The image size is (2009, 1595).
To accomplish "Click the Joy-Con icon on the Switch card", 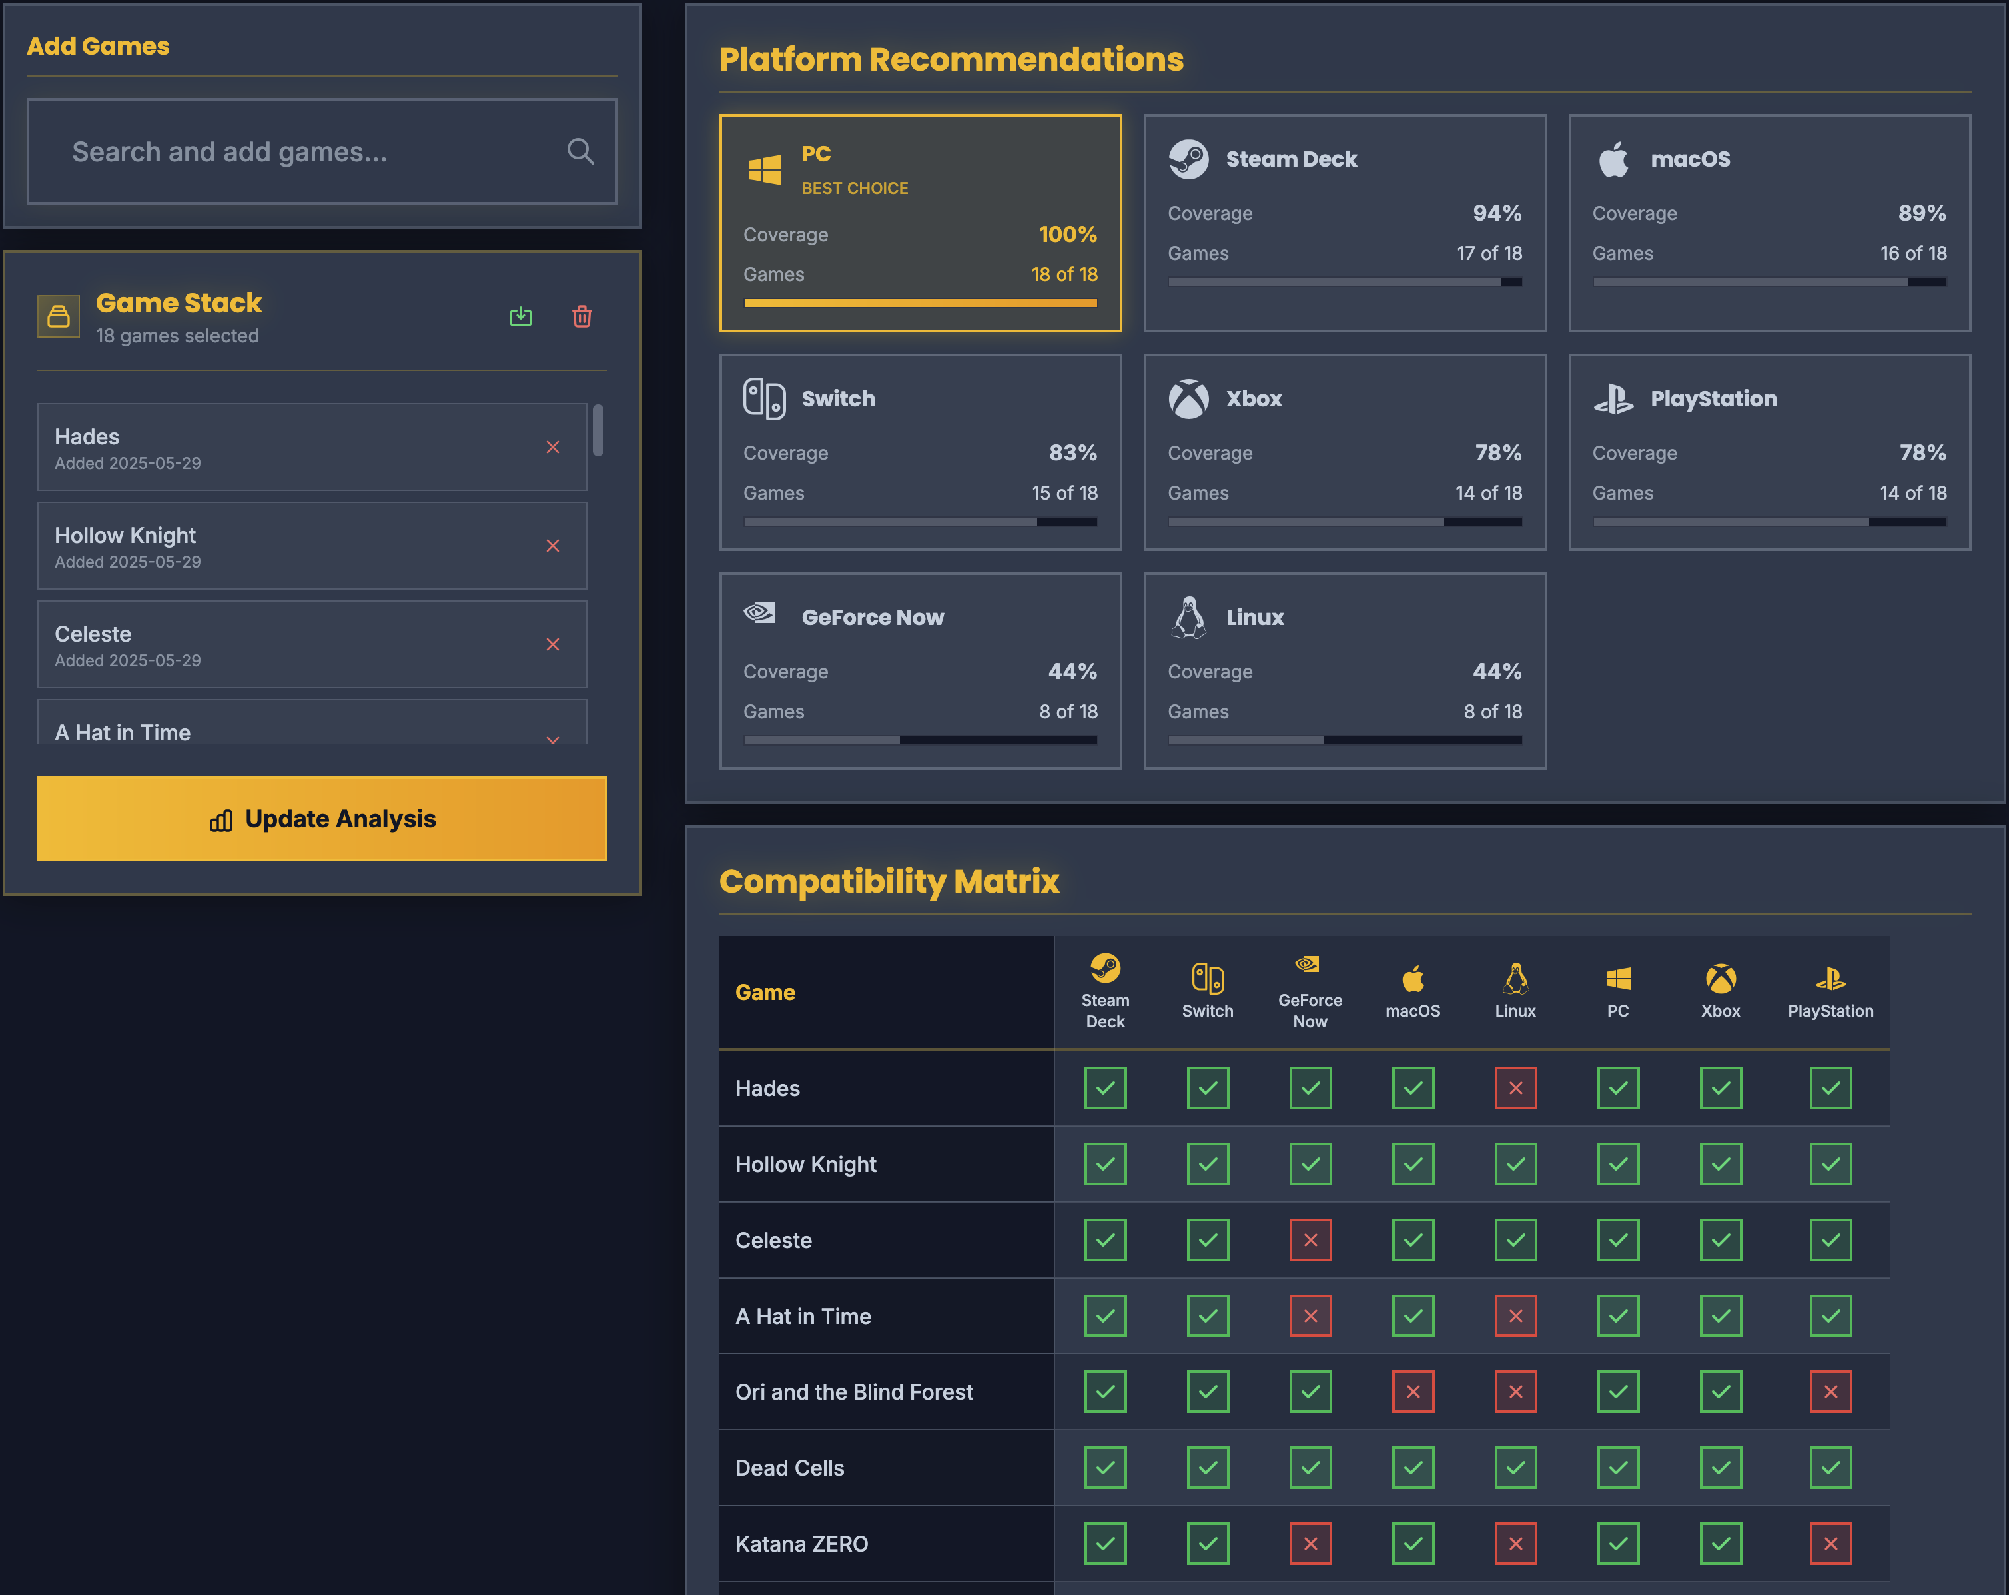I will click(x=764, y=398).
